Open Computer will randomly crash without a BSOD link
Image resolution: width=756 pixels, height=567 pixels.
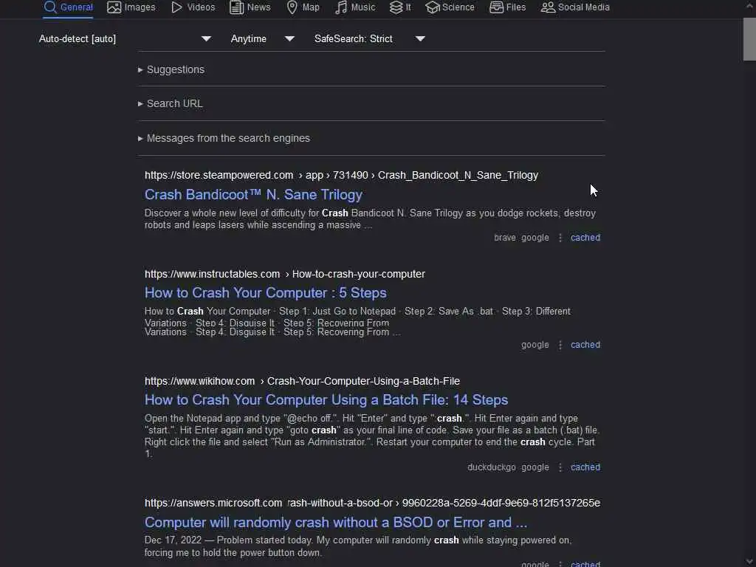(336, 522)
